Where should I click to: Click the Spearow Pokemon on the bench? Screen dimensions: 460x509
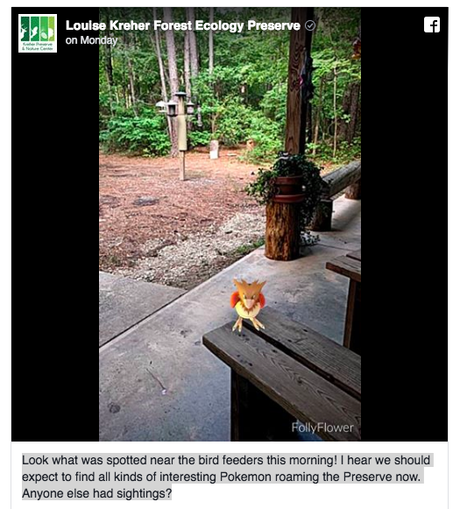tap(248, 306)
